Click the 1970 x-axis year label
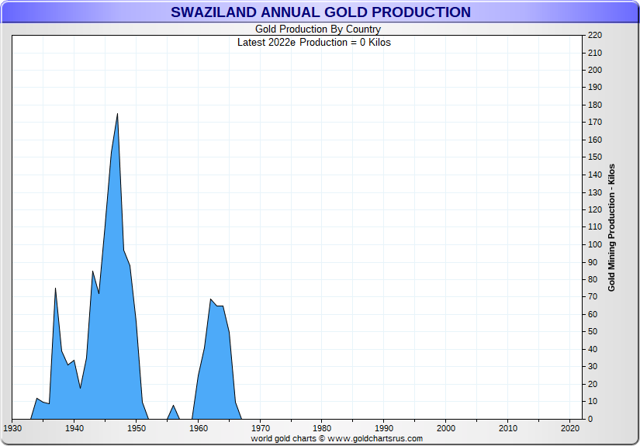The height and width of the screenshot is (446, 640). pos(260,428)
